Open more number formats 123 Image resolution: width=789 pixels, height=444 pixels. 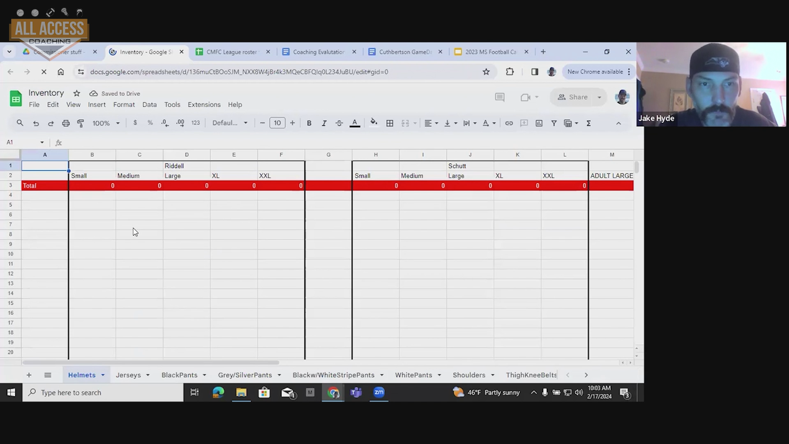[196, 123]
